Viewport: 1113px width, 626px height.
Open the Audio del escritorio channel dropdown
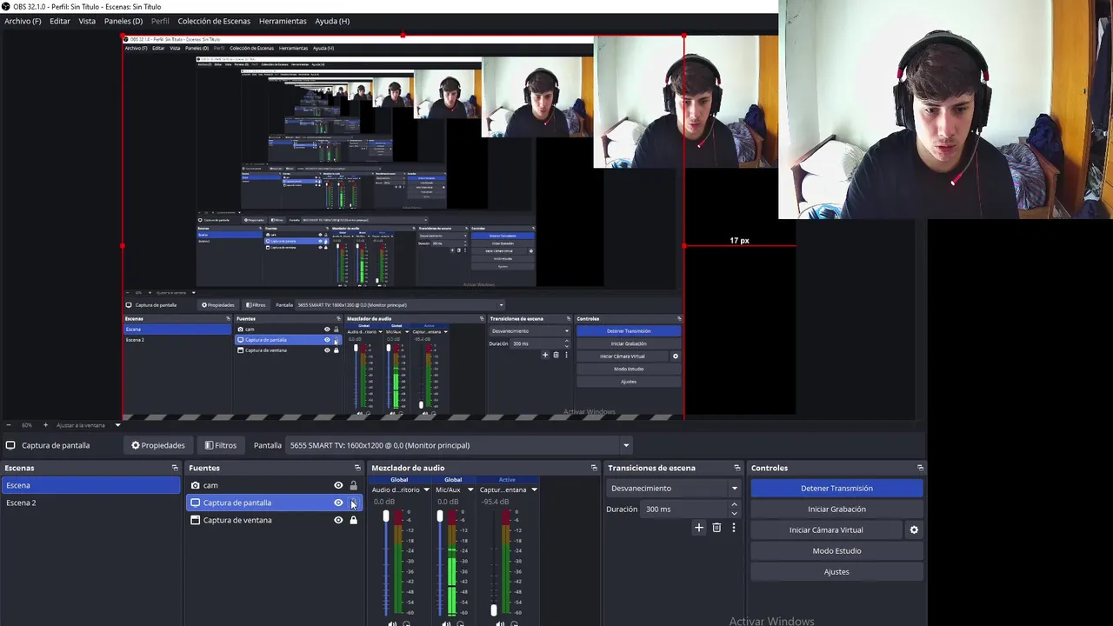coord(426,489)
